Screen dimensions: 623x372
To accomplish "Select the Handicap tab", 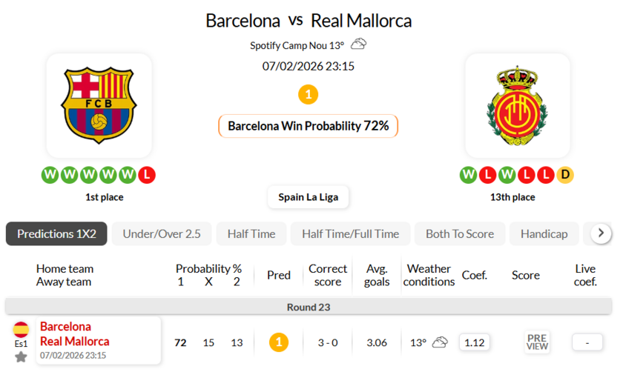I will 544,233.
